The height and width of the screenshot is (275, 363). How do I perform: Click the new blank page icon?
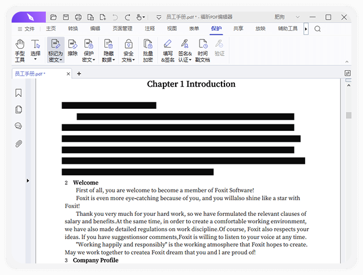pyautogui.click(x=103, y=17)
